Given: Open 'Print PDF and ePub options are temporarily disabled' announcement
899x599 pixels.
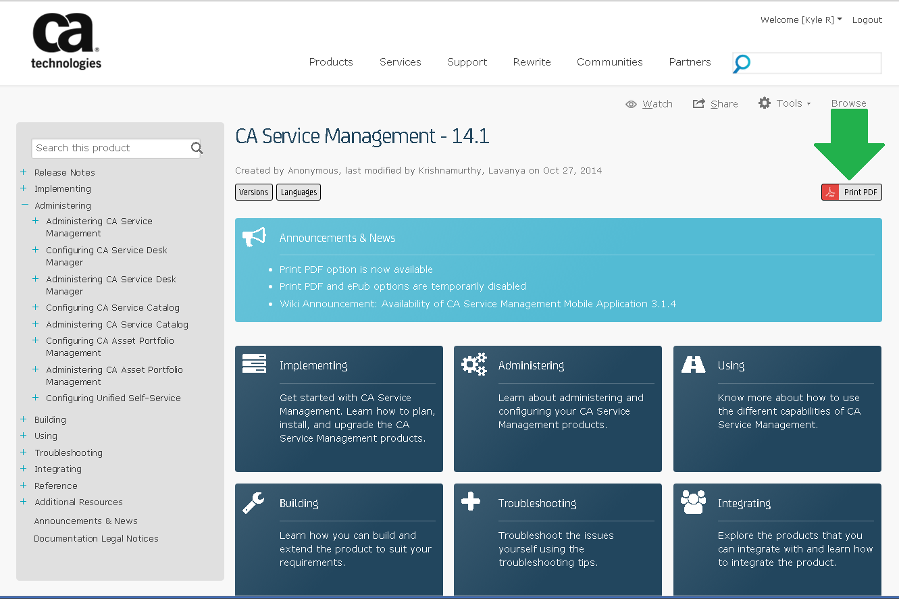Looking at the screenshot, I should tap(403, 286).
